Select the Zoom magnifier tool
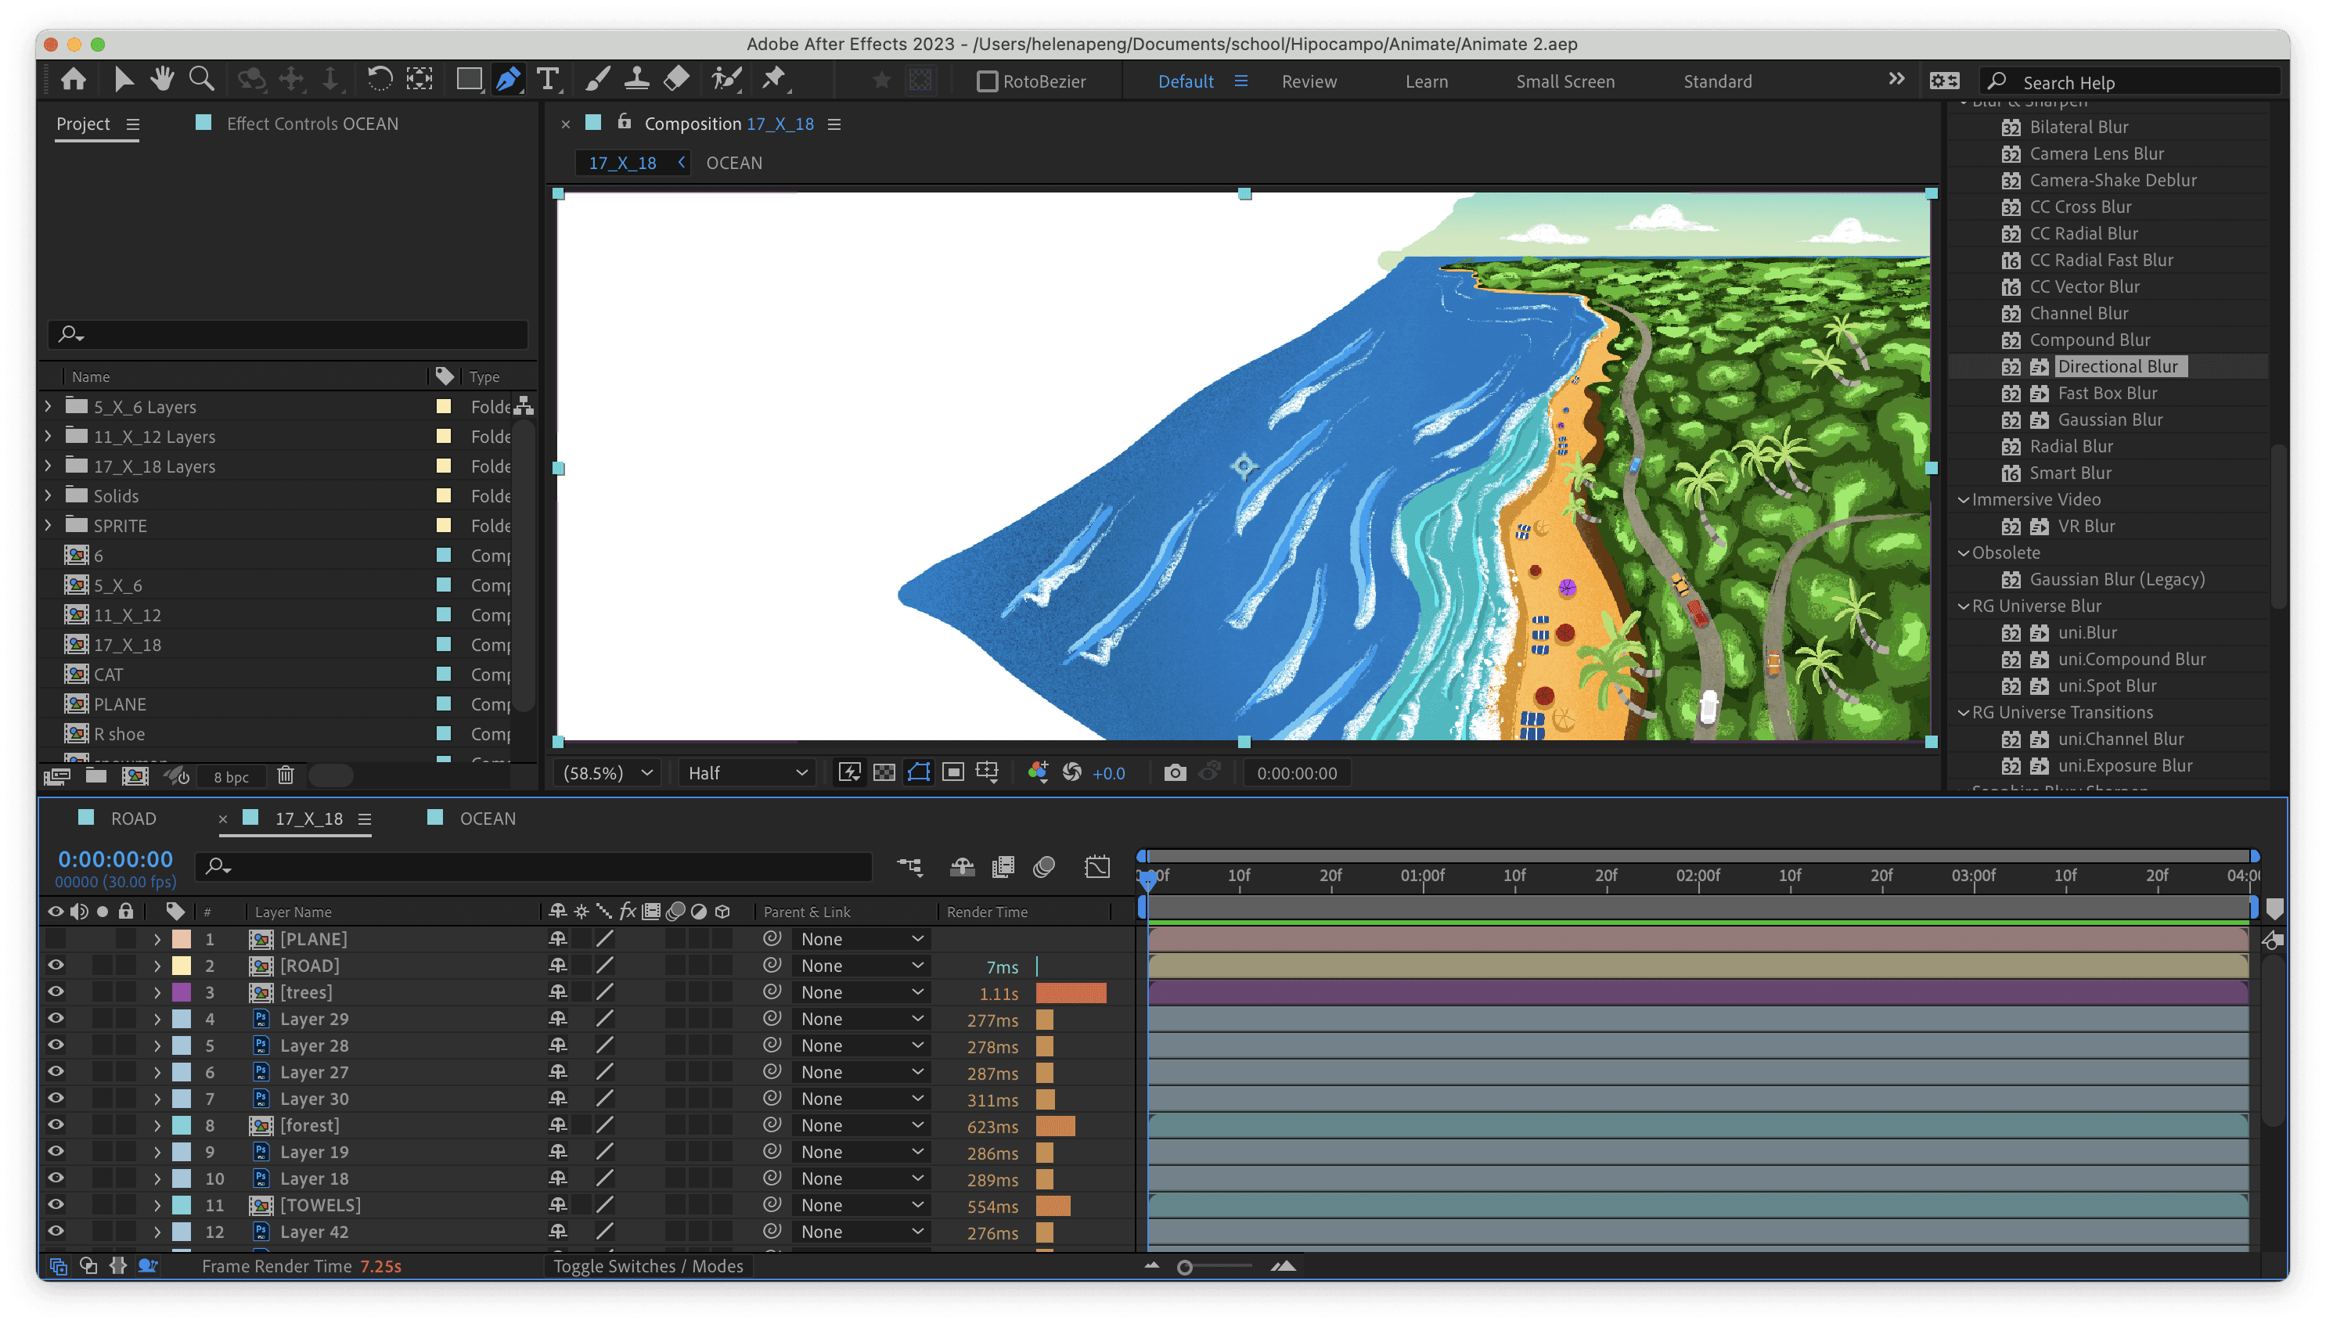 tap(201, 80)
